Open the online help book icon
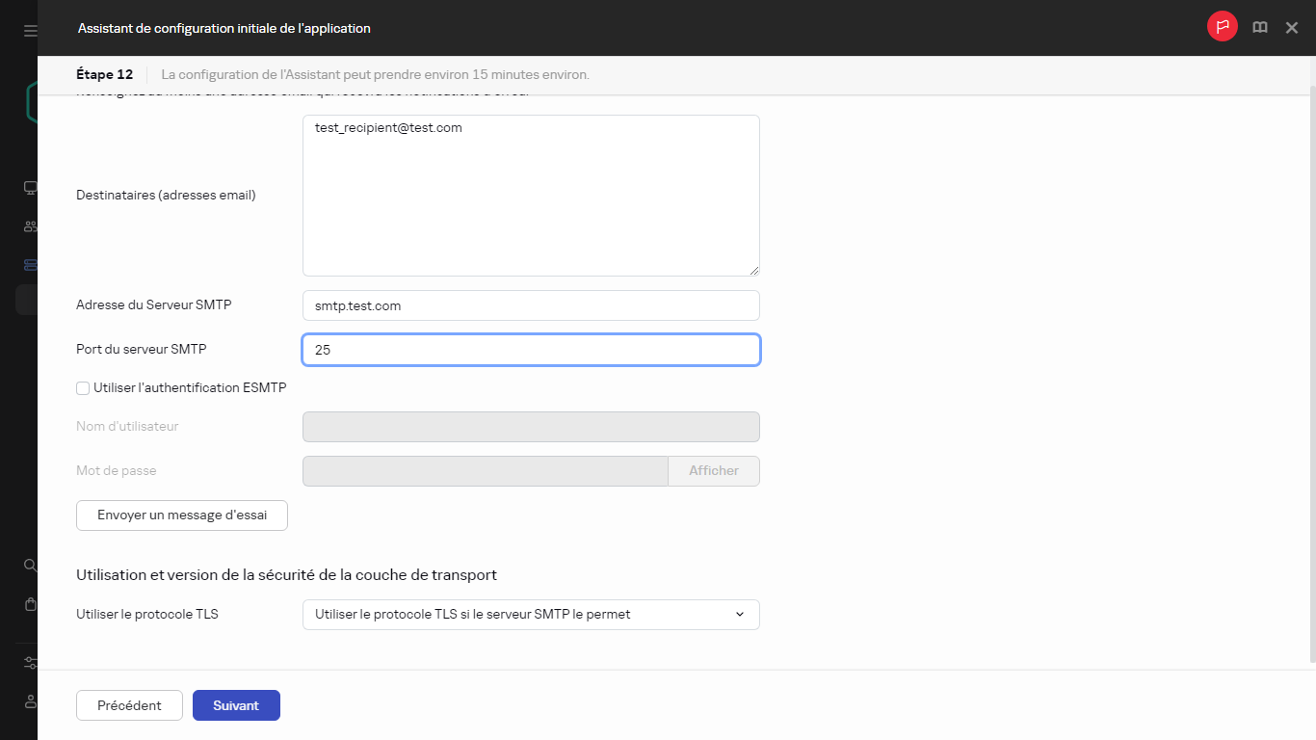The width and height of the screenshot is (1316, 740). (x=1259, y=27)
